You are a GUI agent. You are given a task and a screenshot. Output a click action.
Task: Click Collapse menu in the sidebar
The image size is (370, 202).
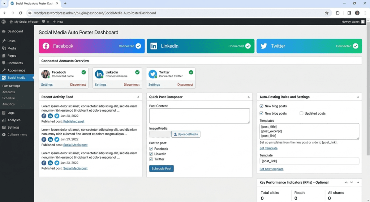14,134
